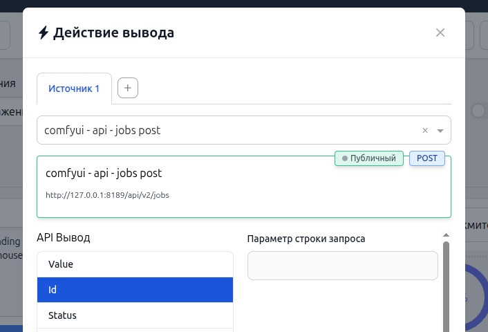488x332 pixels.
Task: Switch to the Источник 1 tab
Action: point(74,89)
